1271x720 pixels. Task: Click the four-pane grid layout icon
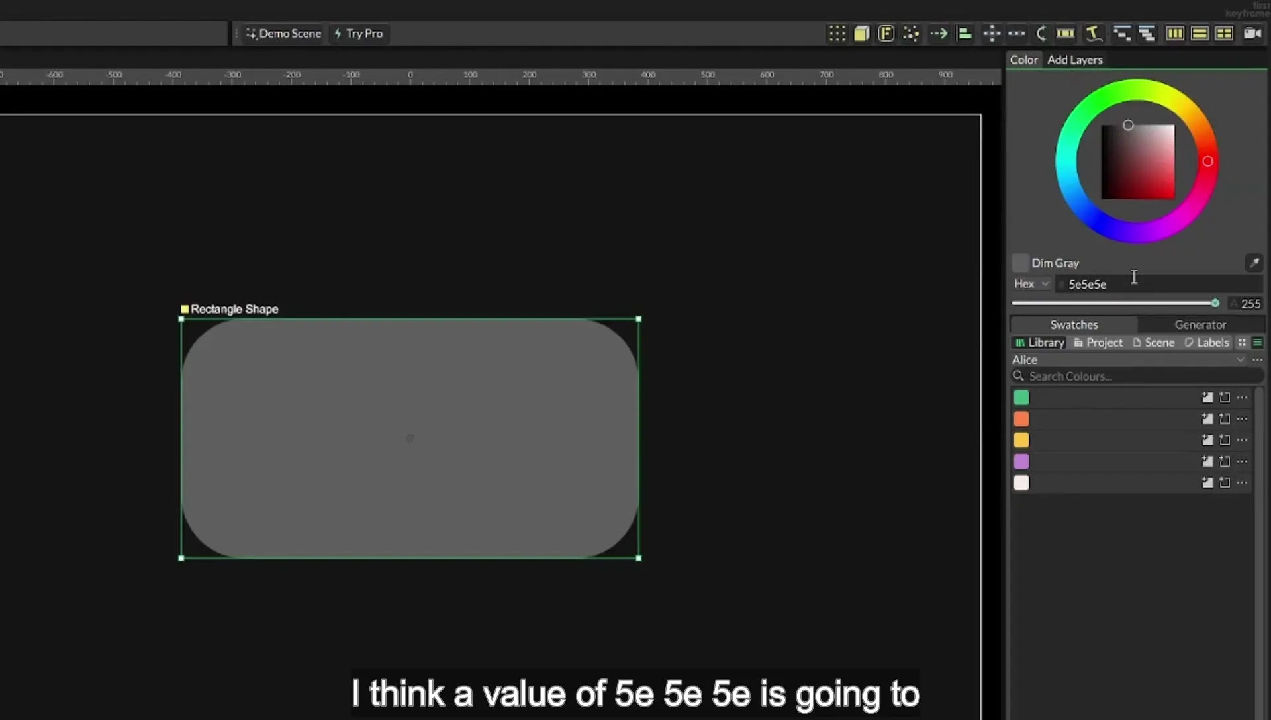tap(1224, 33)
